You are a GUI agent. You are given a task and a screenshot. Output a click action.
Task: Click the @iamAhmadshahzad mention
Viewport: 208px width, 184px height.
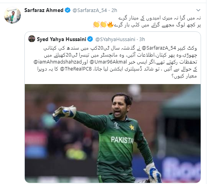58,62
